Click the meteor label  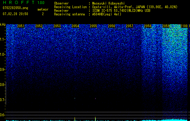point(43,9)
